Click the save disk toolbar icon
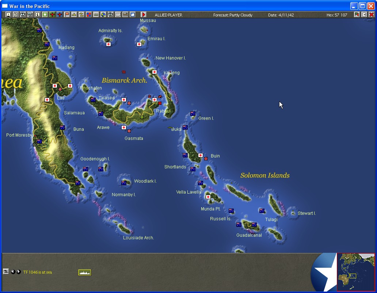377x293 pixels. point(8,15)
